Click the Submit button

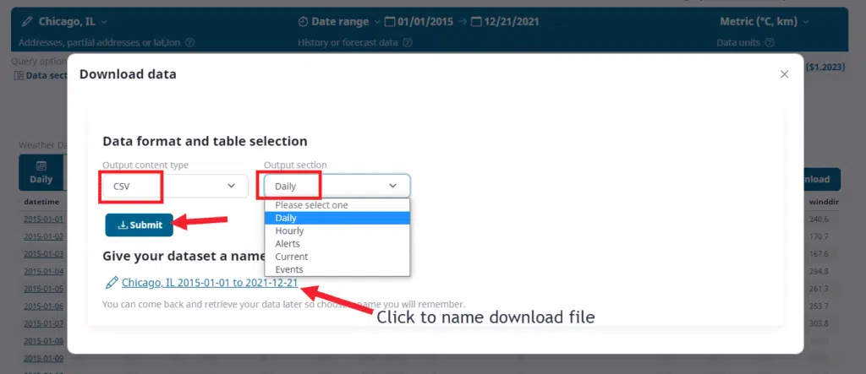(x=140, y=225)
